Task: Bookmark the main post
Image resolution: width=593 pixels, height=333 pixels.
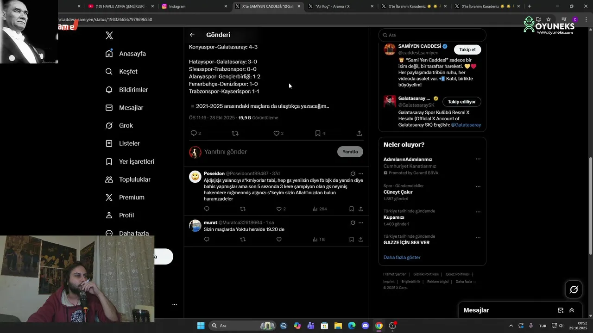Action: 318,133
